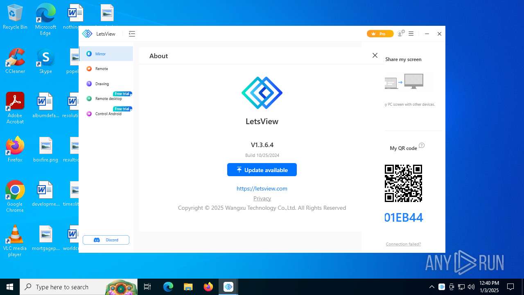Open File Explorer from taskbar
The image size is (524, 295).
(188, 287)
